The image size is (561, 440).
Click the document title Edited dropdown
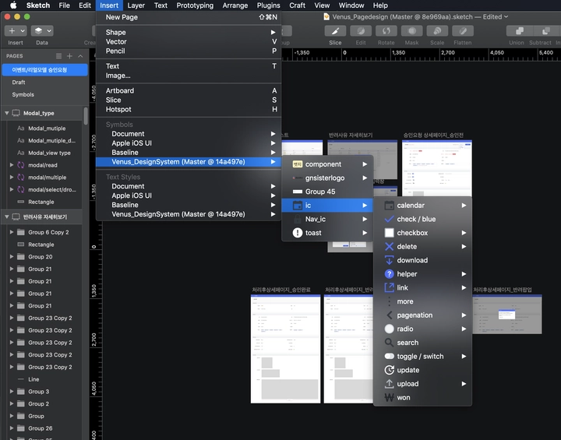[x=496, y=17]
